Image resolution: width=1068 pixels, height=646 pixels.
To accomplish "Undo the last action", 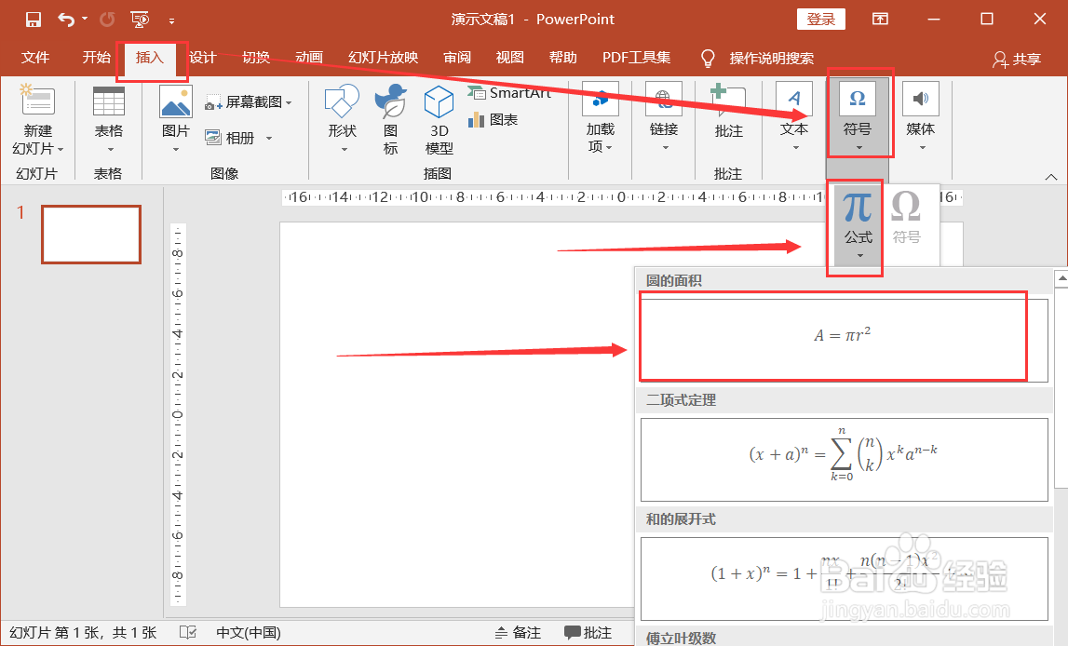I will point(66,19).
